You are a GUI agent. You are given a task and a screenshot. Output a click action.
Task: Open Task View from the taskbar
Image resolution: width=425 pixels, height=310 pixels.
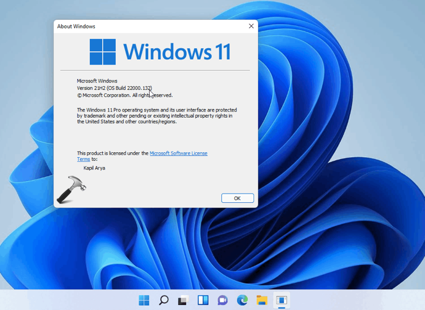click(x=183, y=300)
